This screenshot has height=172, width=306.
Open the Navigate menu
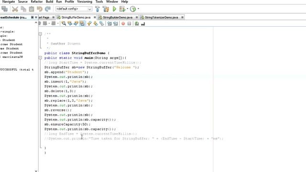[x=9, y=2]
